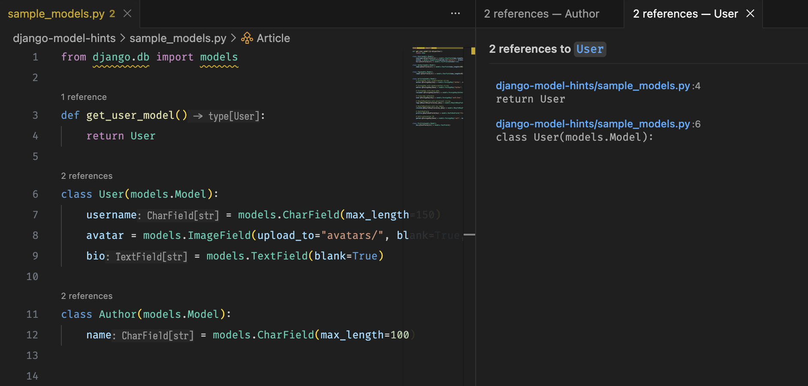This screenshot has height=386, width=808.
Task: Open sample_models.py:6 reference link
Action: (x=598, y=124)
